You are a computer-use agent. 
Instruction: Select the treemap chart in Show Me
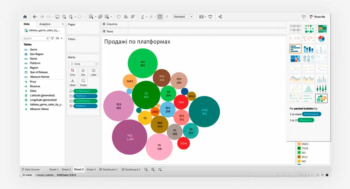tap(295, 59)
